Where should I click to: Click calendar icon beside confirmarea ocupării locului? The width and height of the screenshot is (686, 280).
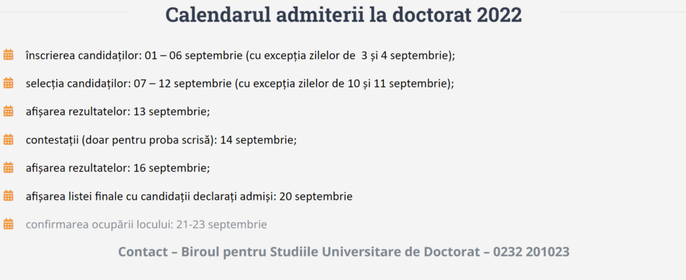point(8,224)
